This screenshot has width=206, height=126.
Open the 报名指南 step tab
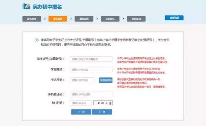tap(32, 19)
